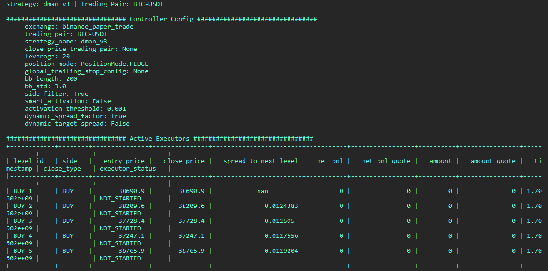Select the PositionMode.HEDGE value

(x=114, y=64)
